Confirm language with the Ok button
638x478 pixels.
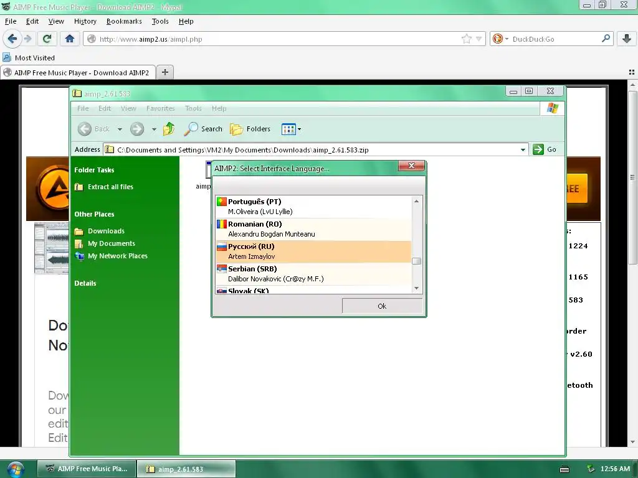(x=382, y=306)
